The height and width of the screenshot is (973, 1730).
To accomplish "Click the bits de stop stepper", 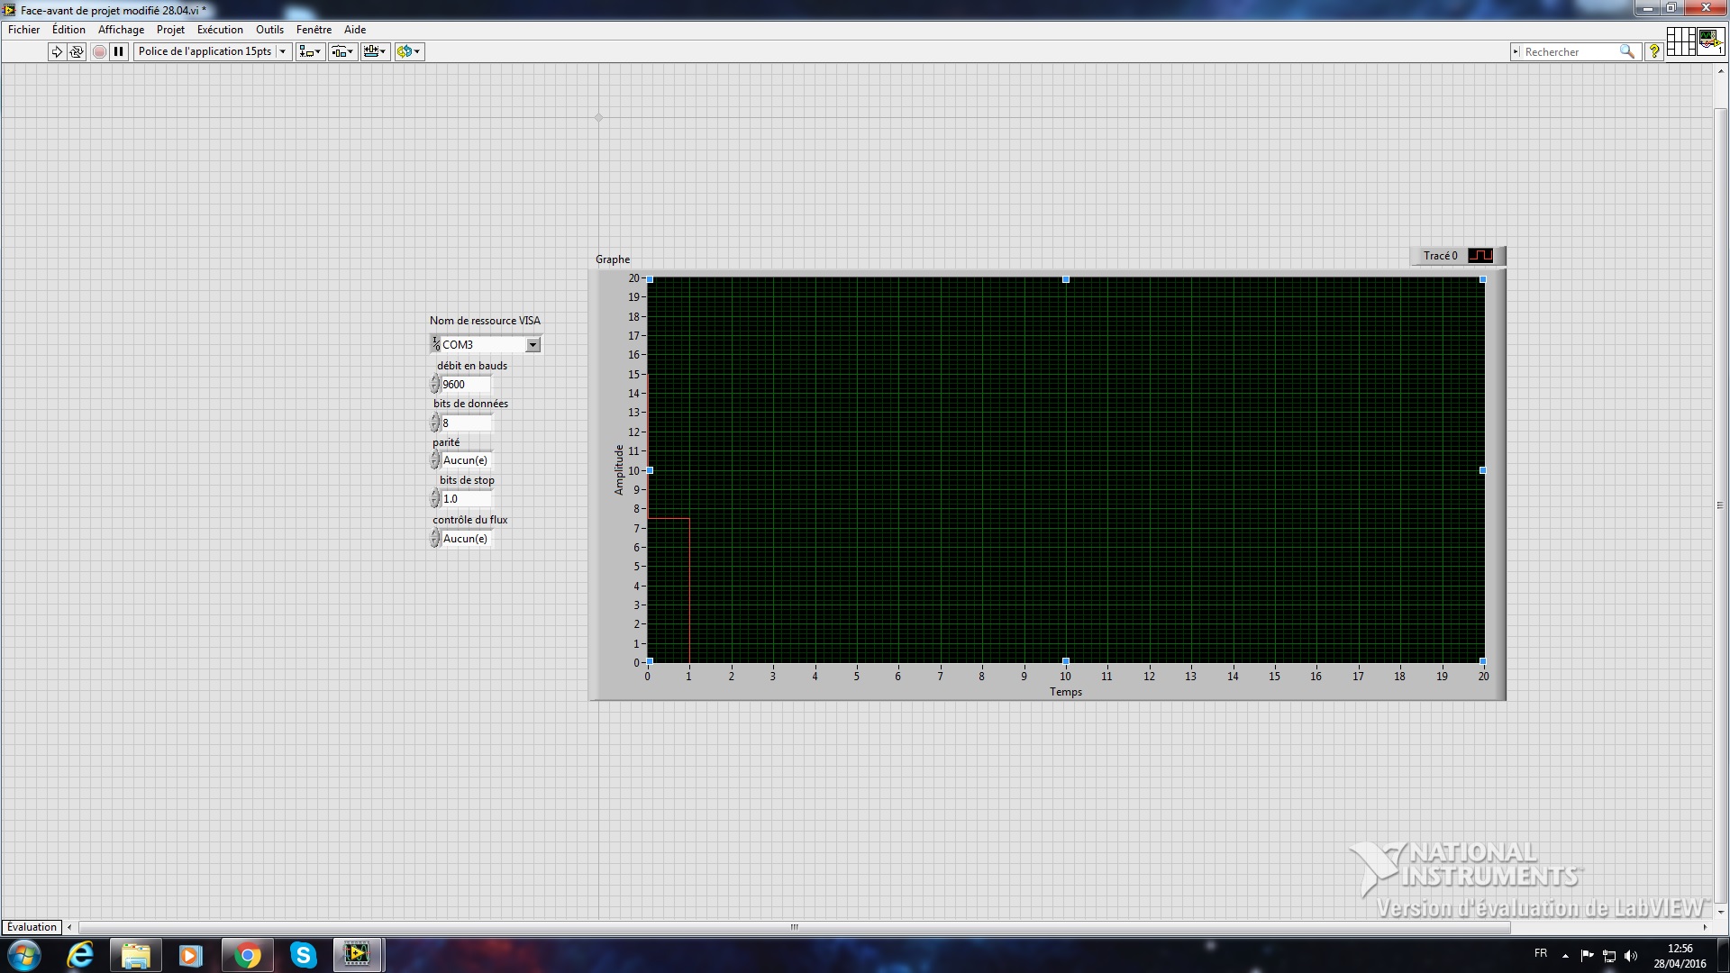I will click(x=435, y=499).
